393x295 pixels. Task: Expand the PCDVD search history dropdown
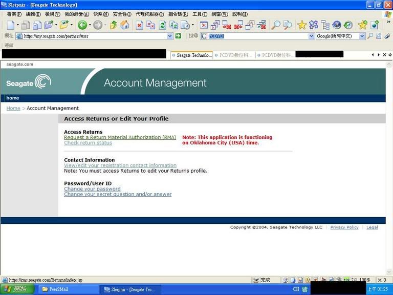(311, 36)
